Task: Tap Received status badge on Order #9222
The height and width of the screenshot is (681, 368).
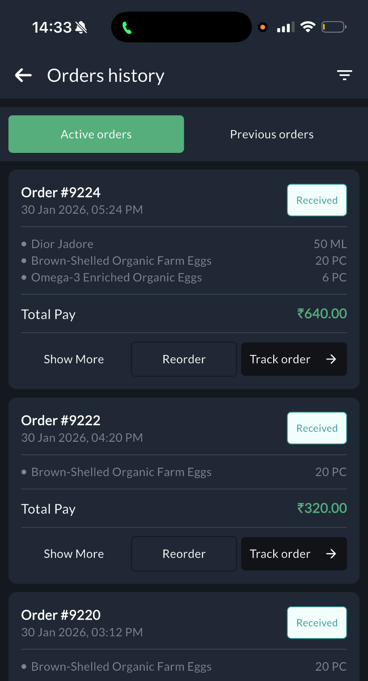Action: click(x=317, y=428)
